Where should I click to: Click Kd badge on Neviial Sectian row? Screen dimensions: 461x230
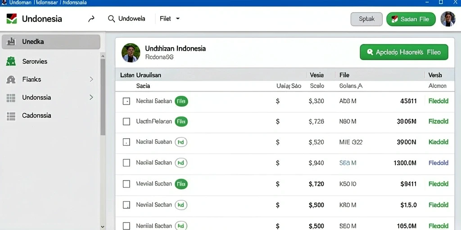181,205
